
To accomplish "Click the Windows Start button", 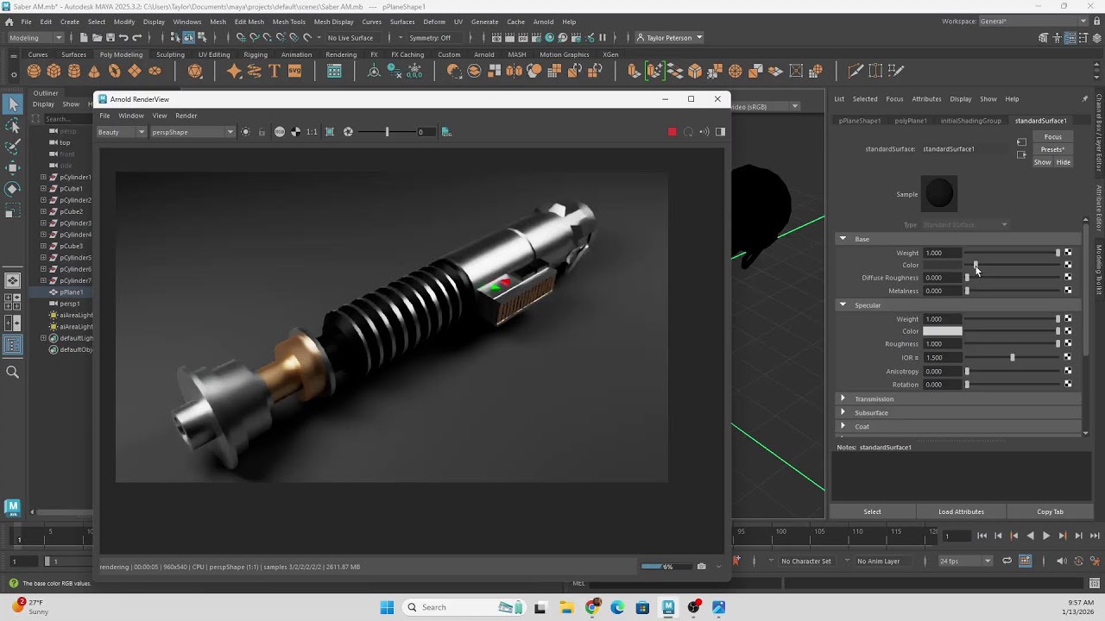I will click(x=387, y=607).
